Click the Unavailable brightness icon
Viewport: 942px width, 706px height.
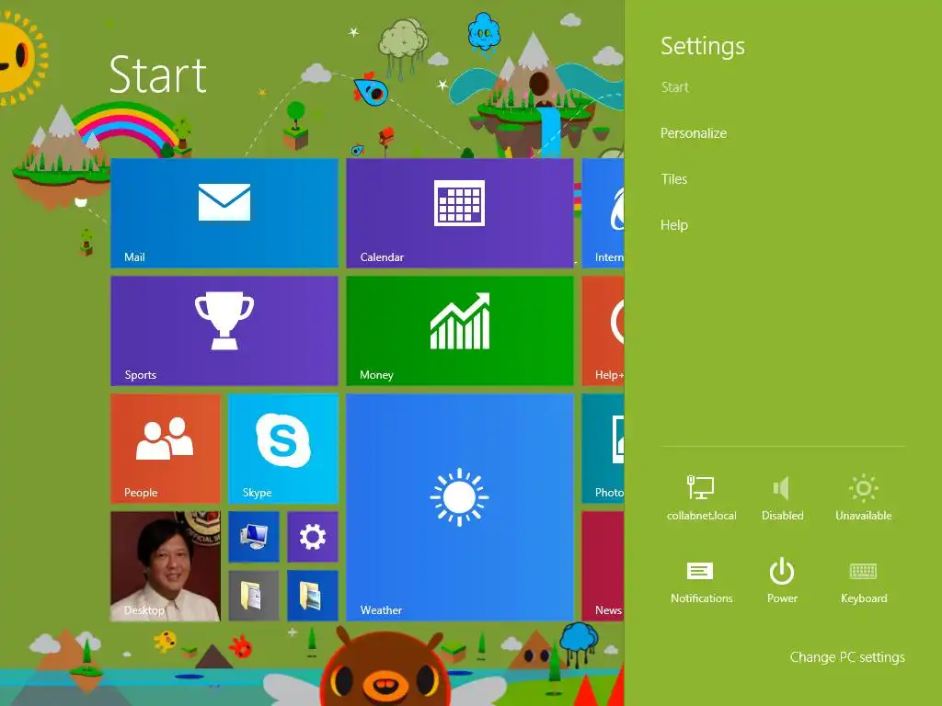click(863, 497)
